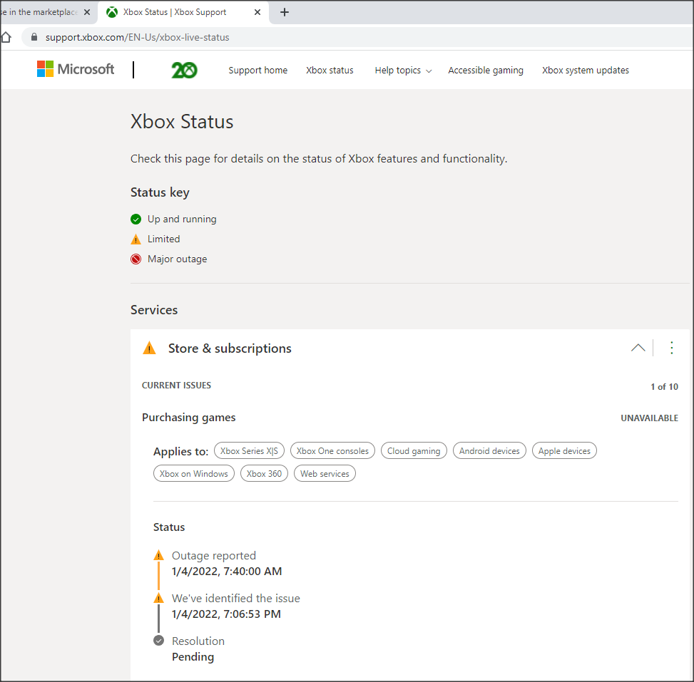The width and height of the screenshot is (694, 682).
Task: Close the marketplace browser tab
Action: click(x=87, y=12)
